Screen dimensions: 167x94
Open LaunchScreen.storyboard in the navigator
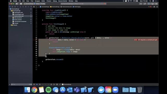tap(20, 21)
